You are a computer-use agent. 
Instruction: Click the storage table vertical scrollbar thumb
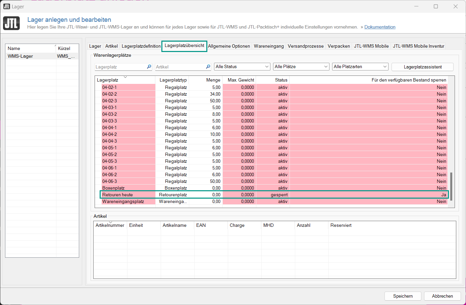pyautogui.click(x=451, y=186)
